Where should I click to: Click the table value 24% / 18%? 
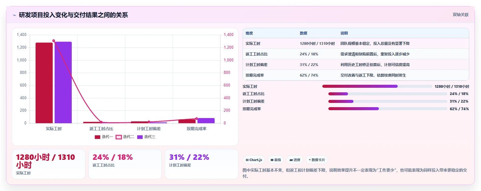click(309, 54)
